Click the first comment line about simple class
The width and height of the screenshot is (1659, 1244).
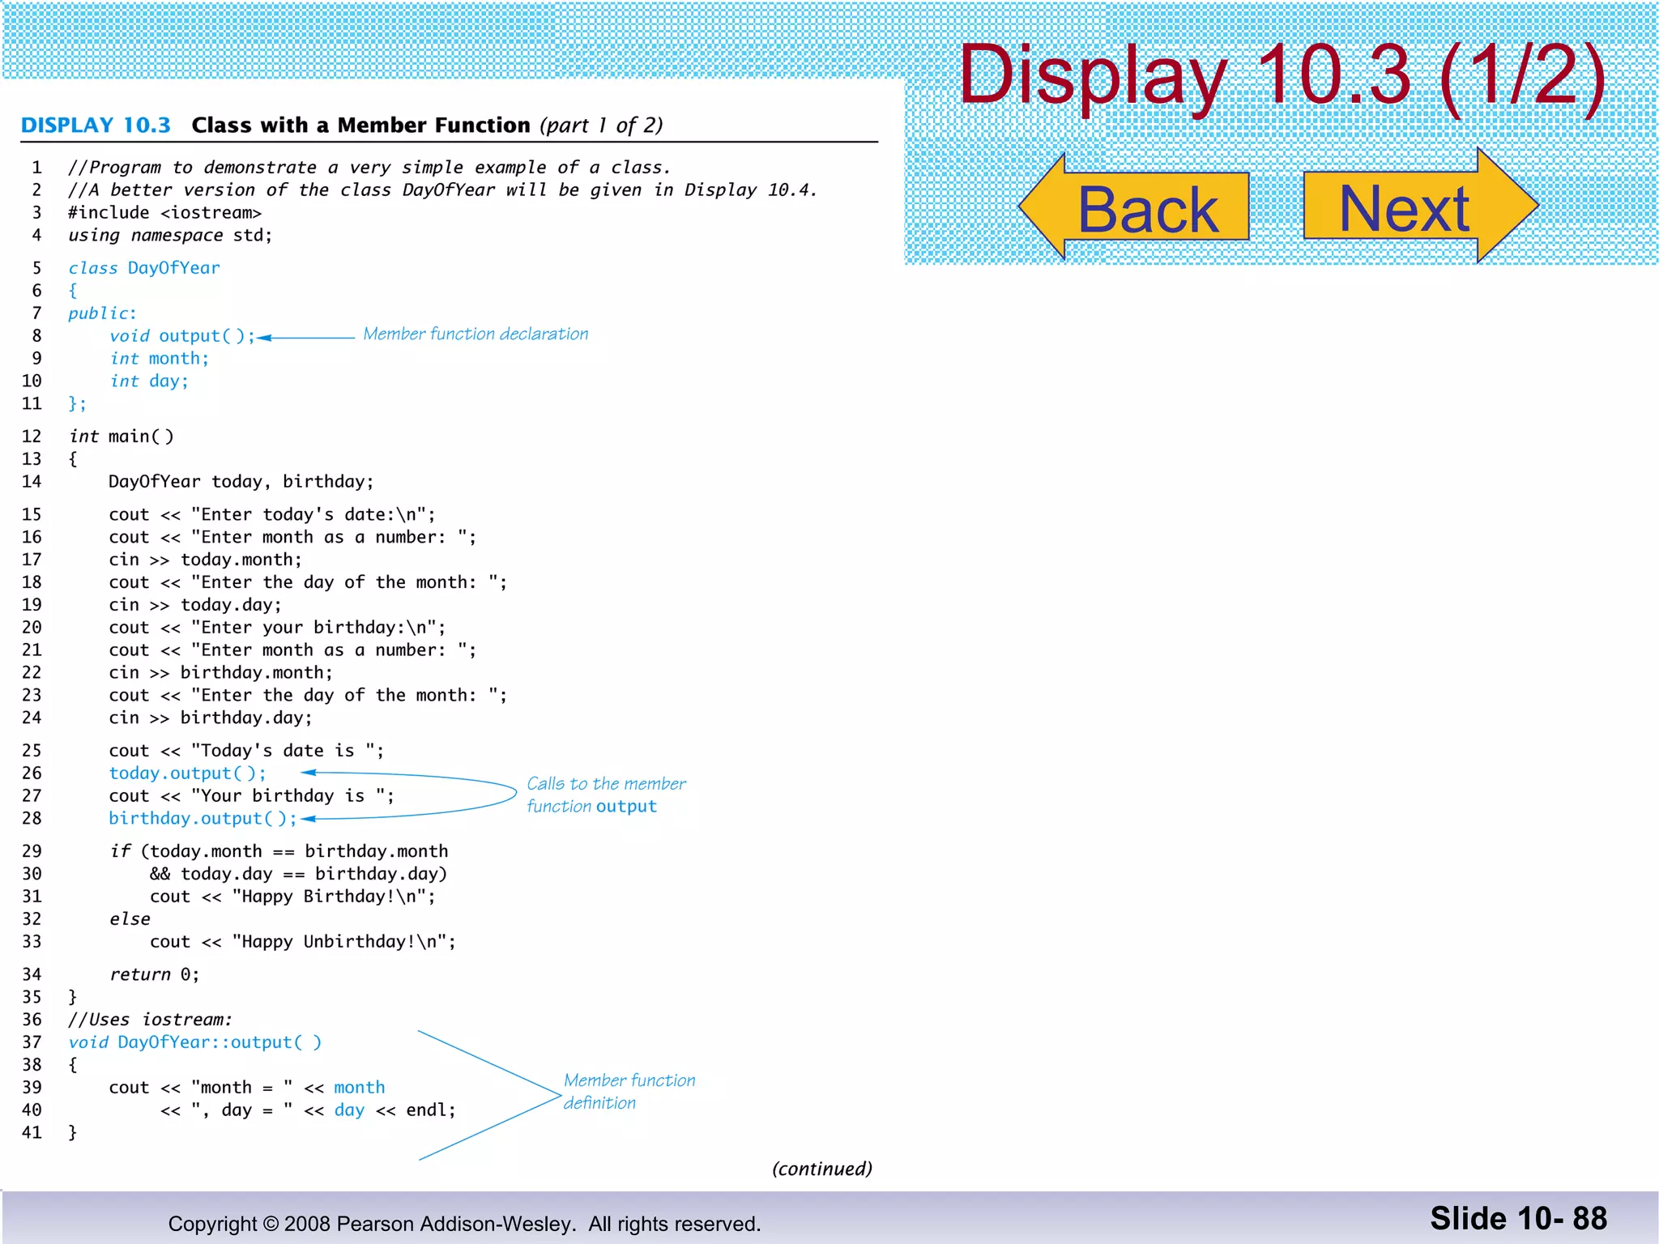click(370, 168)
